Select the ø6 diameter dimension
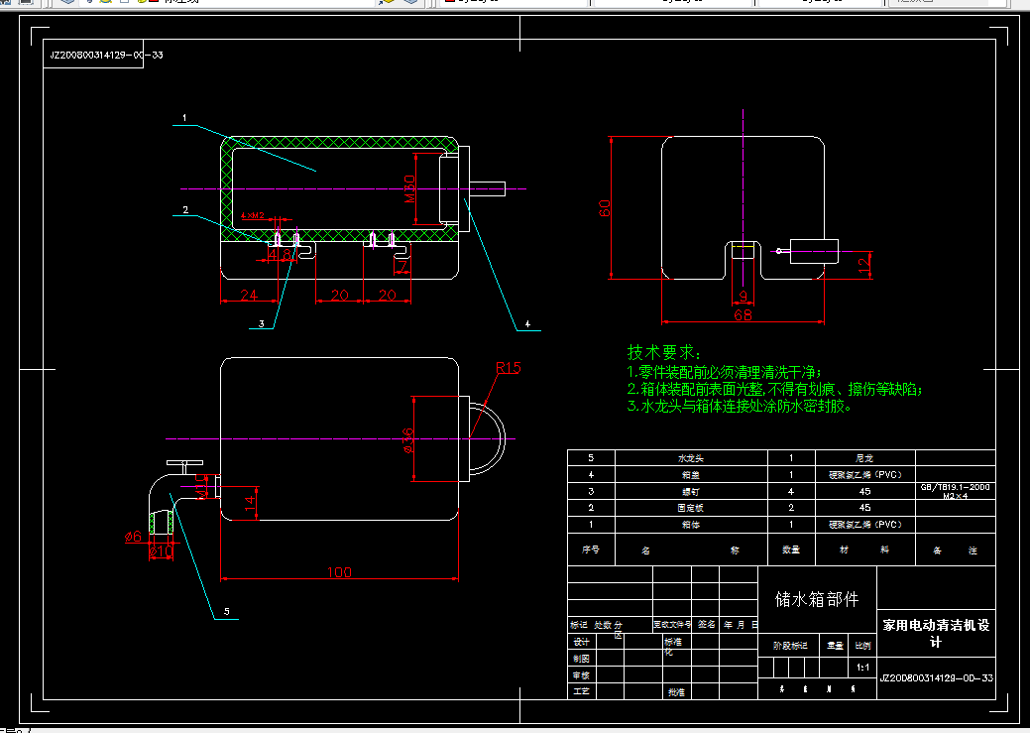The height and width of the screenshot is (733, 1030). pos(134,537)
